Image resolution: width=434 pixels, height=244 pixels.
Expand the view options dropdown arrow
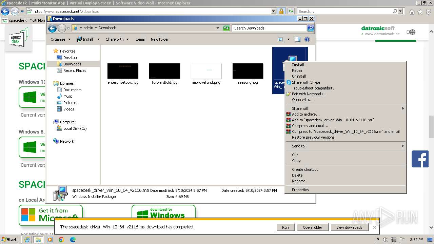point(289,39)
